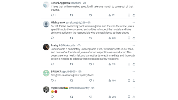Open more options on BRS_KCR's tweet
The width and height of the screenshot is (178, 100).
134,72
